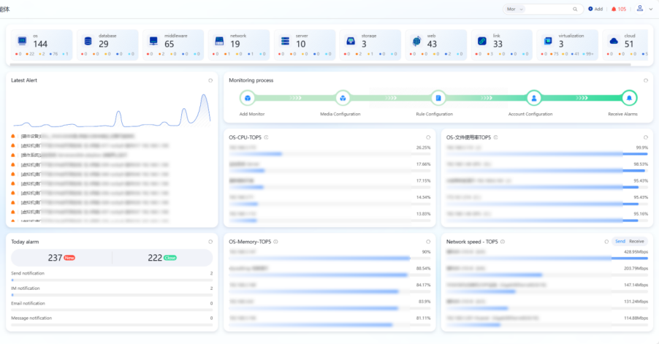The image size is (659, 344).
Task: Click the Rule Configuration step icon
Action: click(438, 98)
